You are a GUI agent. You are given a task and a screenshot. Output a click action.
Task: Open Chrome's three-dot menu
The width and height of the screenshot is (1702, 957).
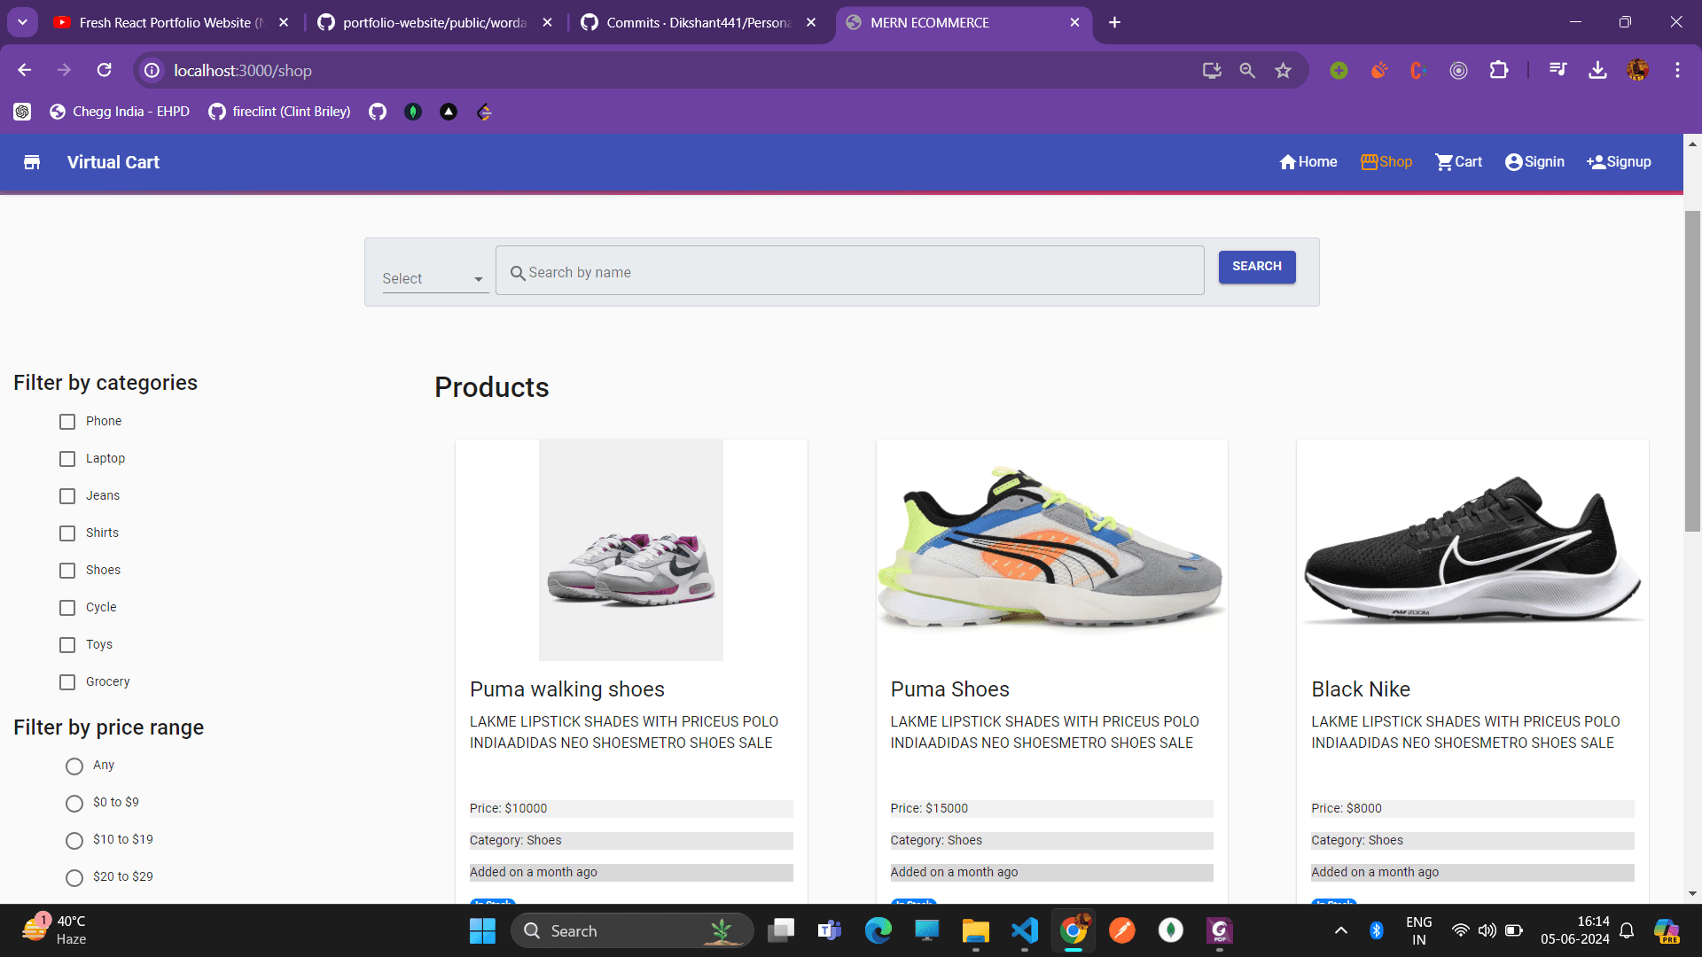[1677, 70]
